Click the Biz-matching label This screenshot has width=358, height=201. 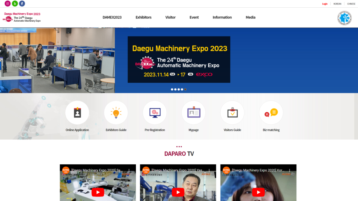tap(271, 130)
